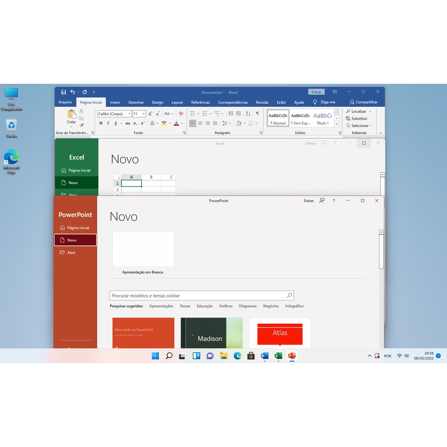
Task: Open the Arquivo tab in Word
Action: click(65, 102)
